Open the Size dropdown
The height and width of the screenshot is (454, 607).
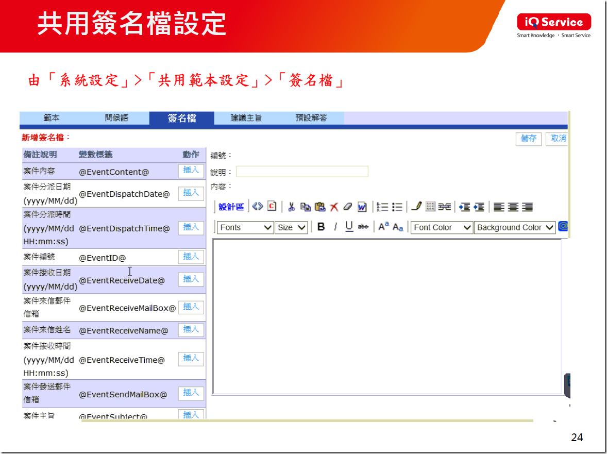click(x=291, y=228)
